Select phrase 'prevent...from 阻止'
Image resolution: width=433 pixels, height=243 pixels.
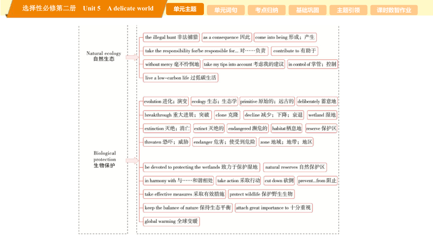click(317, 180)
